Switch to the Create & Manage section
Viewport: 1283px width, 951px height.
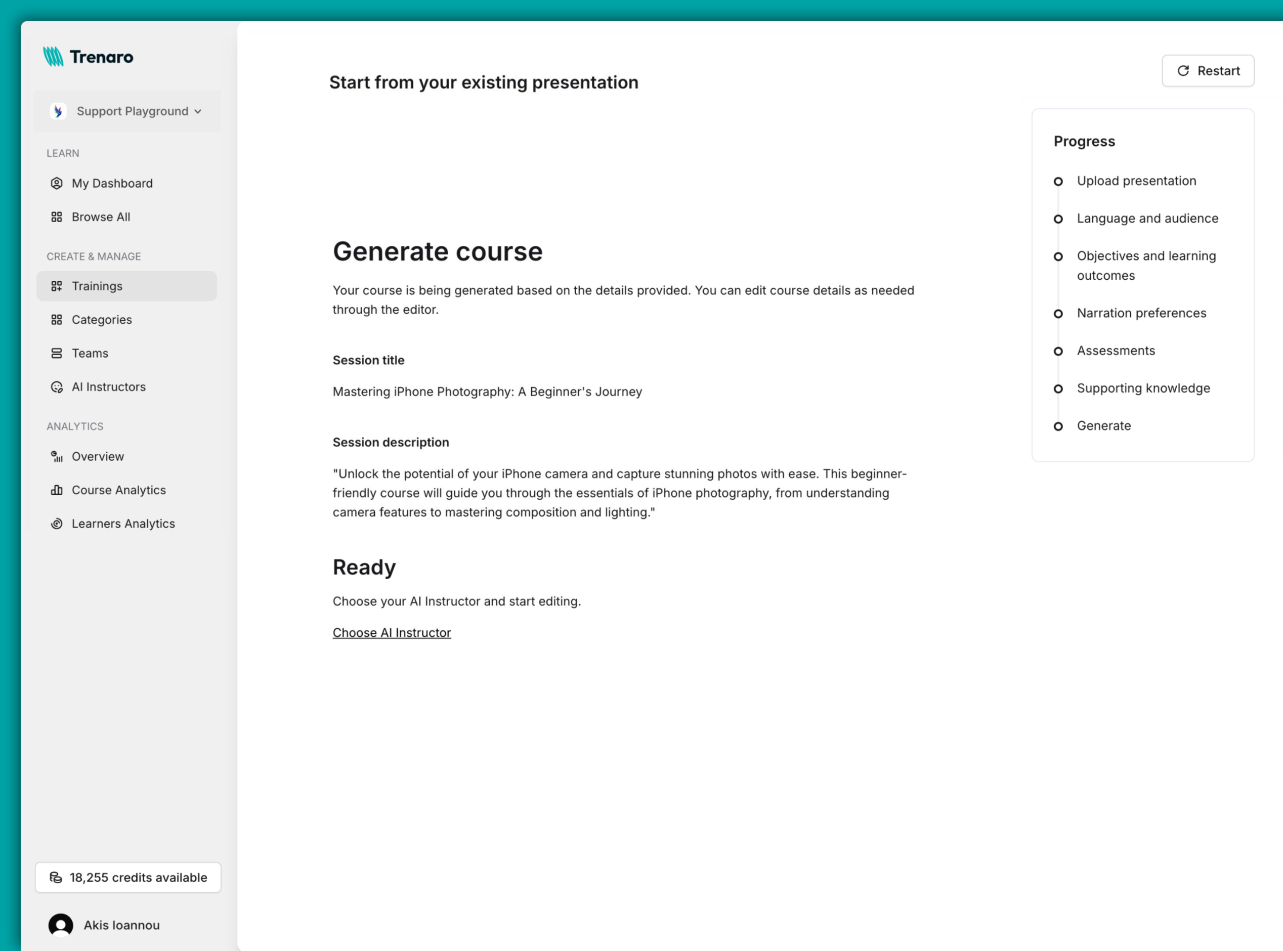94,256
